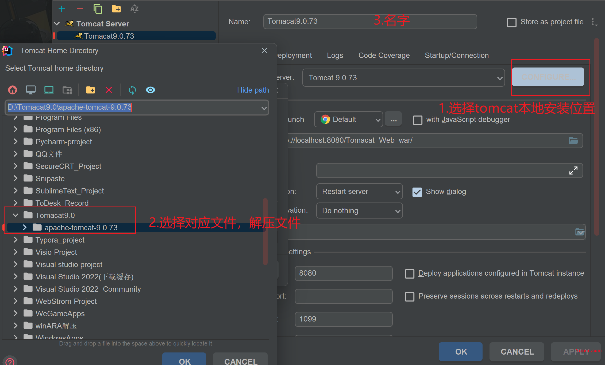The height and width of the screenshot is (365, 605).
Task: Open the path history dropdown
Action: pyautogui.click(x=264, y=108)
